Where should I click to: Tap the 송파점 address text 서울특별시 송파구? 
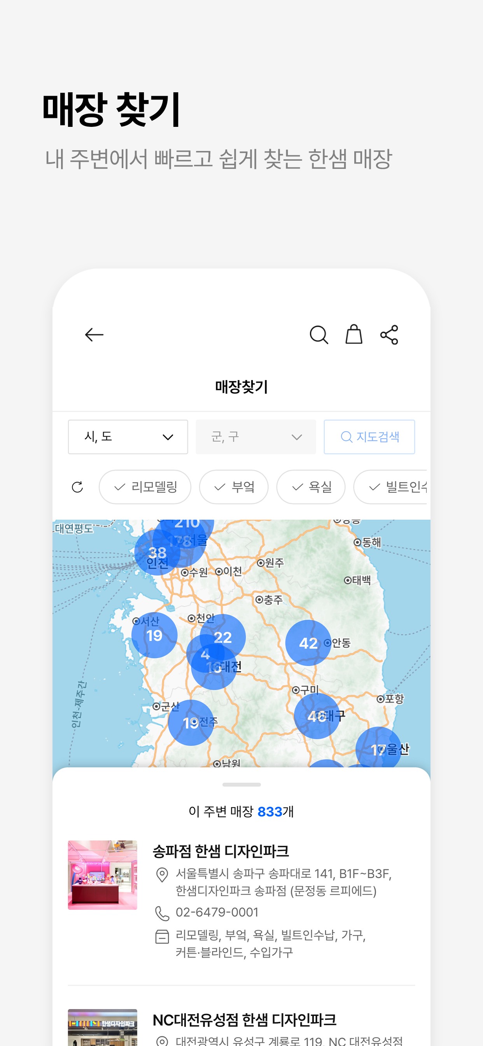(284, 882)
